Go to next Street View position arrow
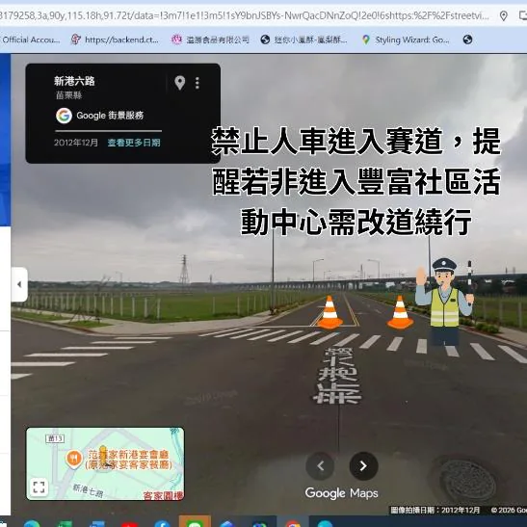The image size is (527, 527). [363, 466]
